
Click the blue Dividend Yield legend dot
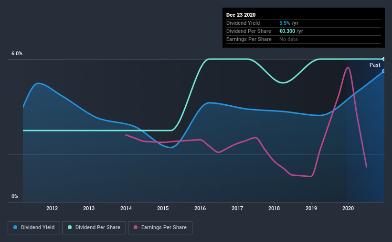(x=15, y=227)
